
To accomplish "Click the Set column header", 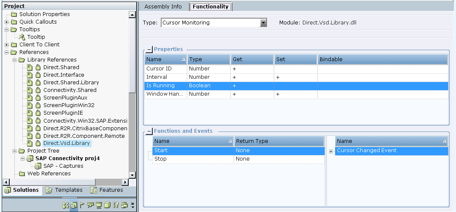I will (295, 59).
